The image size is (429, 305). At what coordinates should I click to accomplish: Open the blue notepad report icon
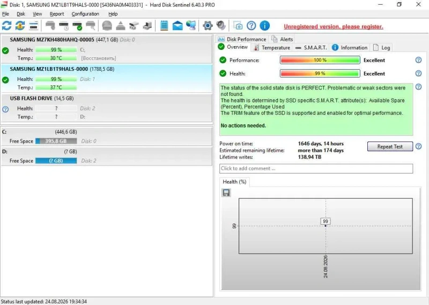click(x=164, y=26)
